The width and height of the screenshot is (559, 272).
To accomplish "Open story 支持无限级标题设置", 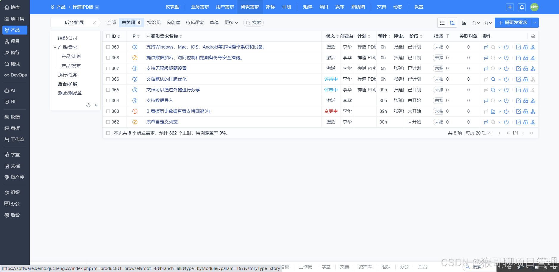I will coord(166,68).
